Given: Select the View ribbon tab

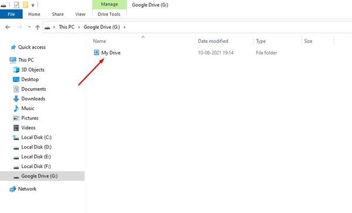Looking at the screenshot, I should point(80,14).
